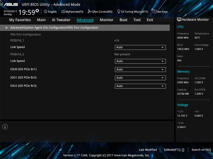Viewport: 213px width, 159px height.
Task: Click the Qfan Control fan icon
Action: coord(90,11)
